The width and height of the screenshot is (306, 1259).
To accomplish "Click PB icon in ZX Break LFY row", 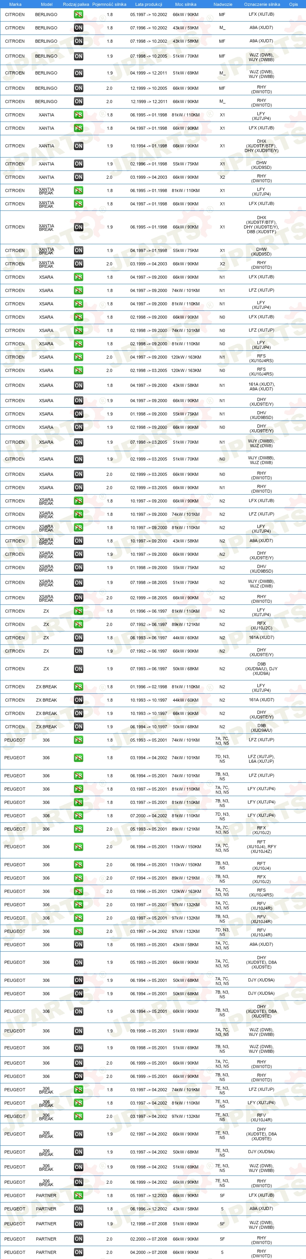I will pyautogui.click(x=79, y=687).
